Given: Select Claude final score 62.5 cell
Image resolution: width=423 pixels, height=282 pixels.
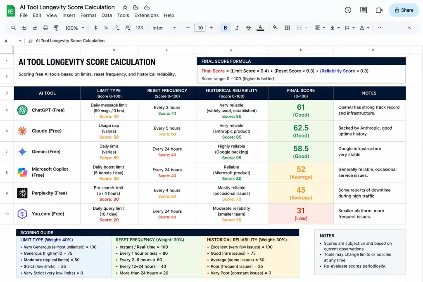Looking at the screenshot, I should tap(301, 131).
